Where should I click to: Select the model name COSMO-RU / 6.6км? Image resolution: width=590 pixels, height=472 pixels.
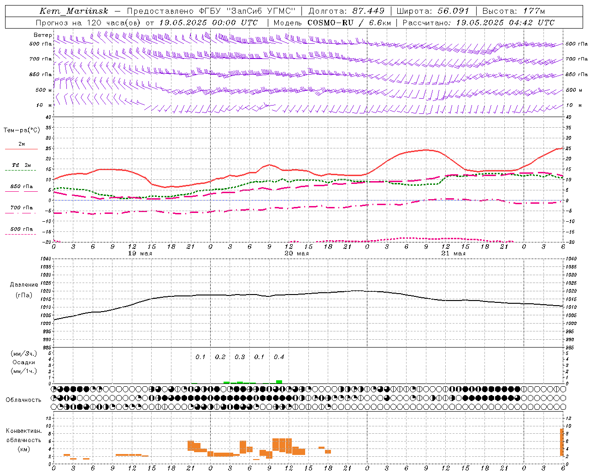[x=349, y=23]
